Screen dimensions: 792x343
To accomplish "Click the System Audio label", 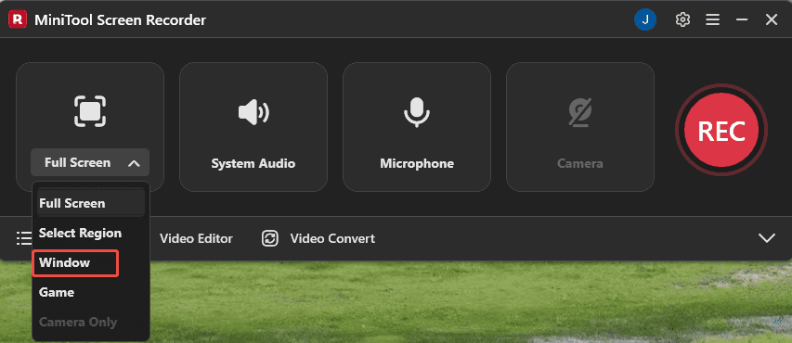I will 253,163.
